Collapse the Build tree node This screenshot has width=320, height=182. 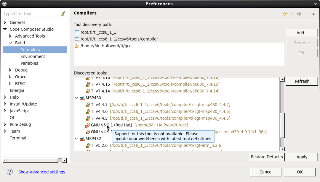tap(10, 43)
